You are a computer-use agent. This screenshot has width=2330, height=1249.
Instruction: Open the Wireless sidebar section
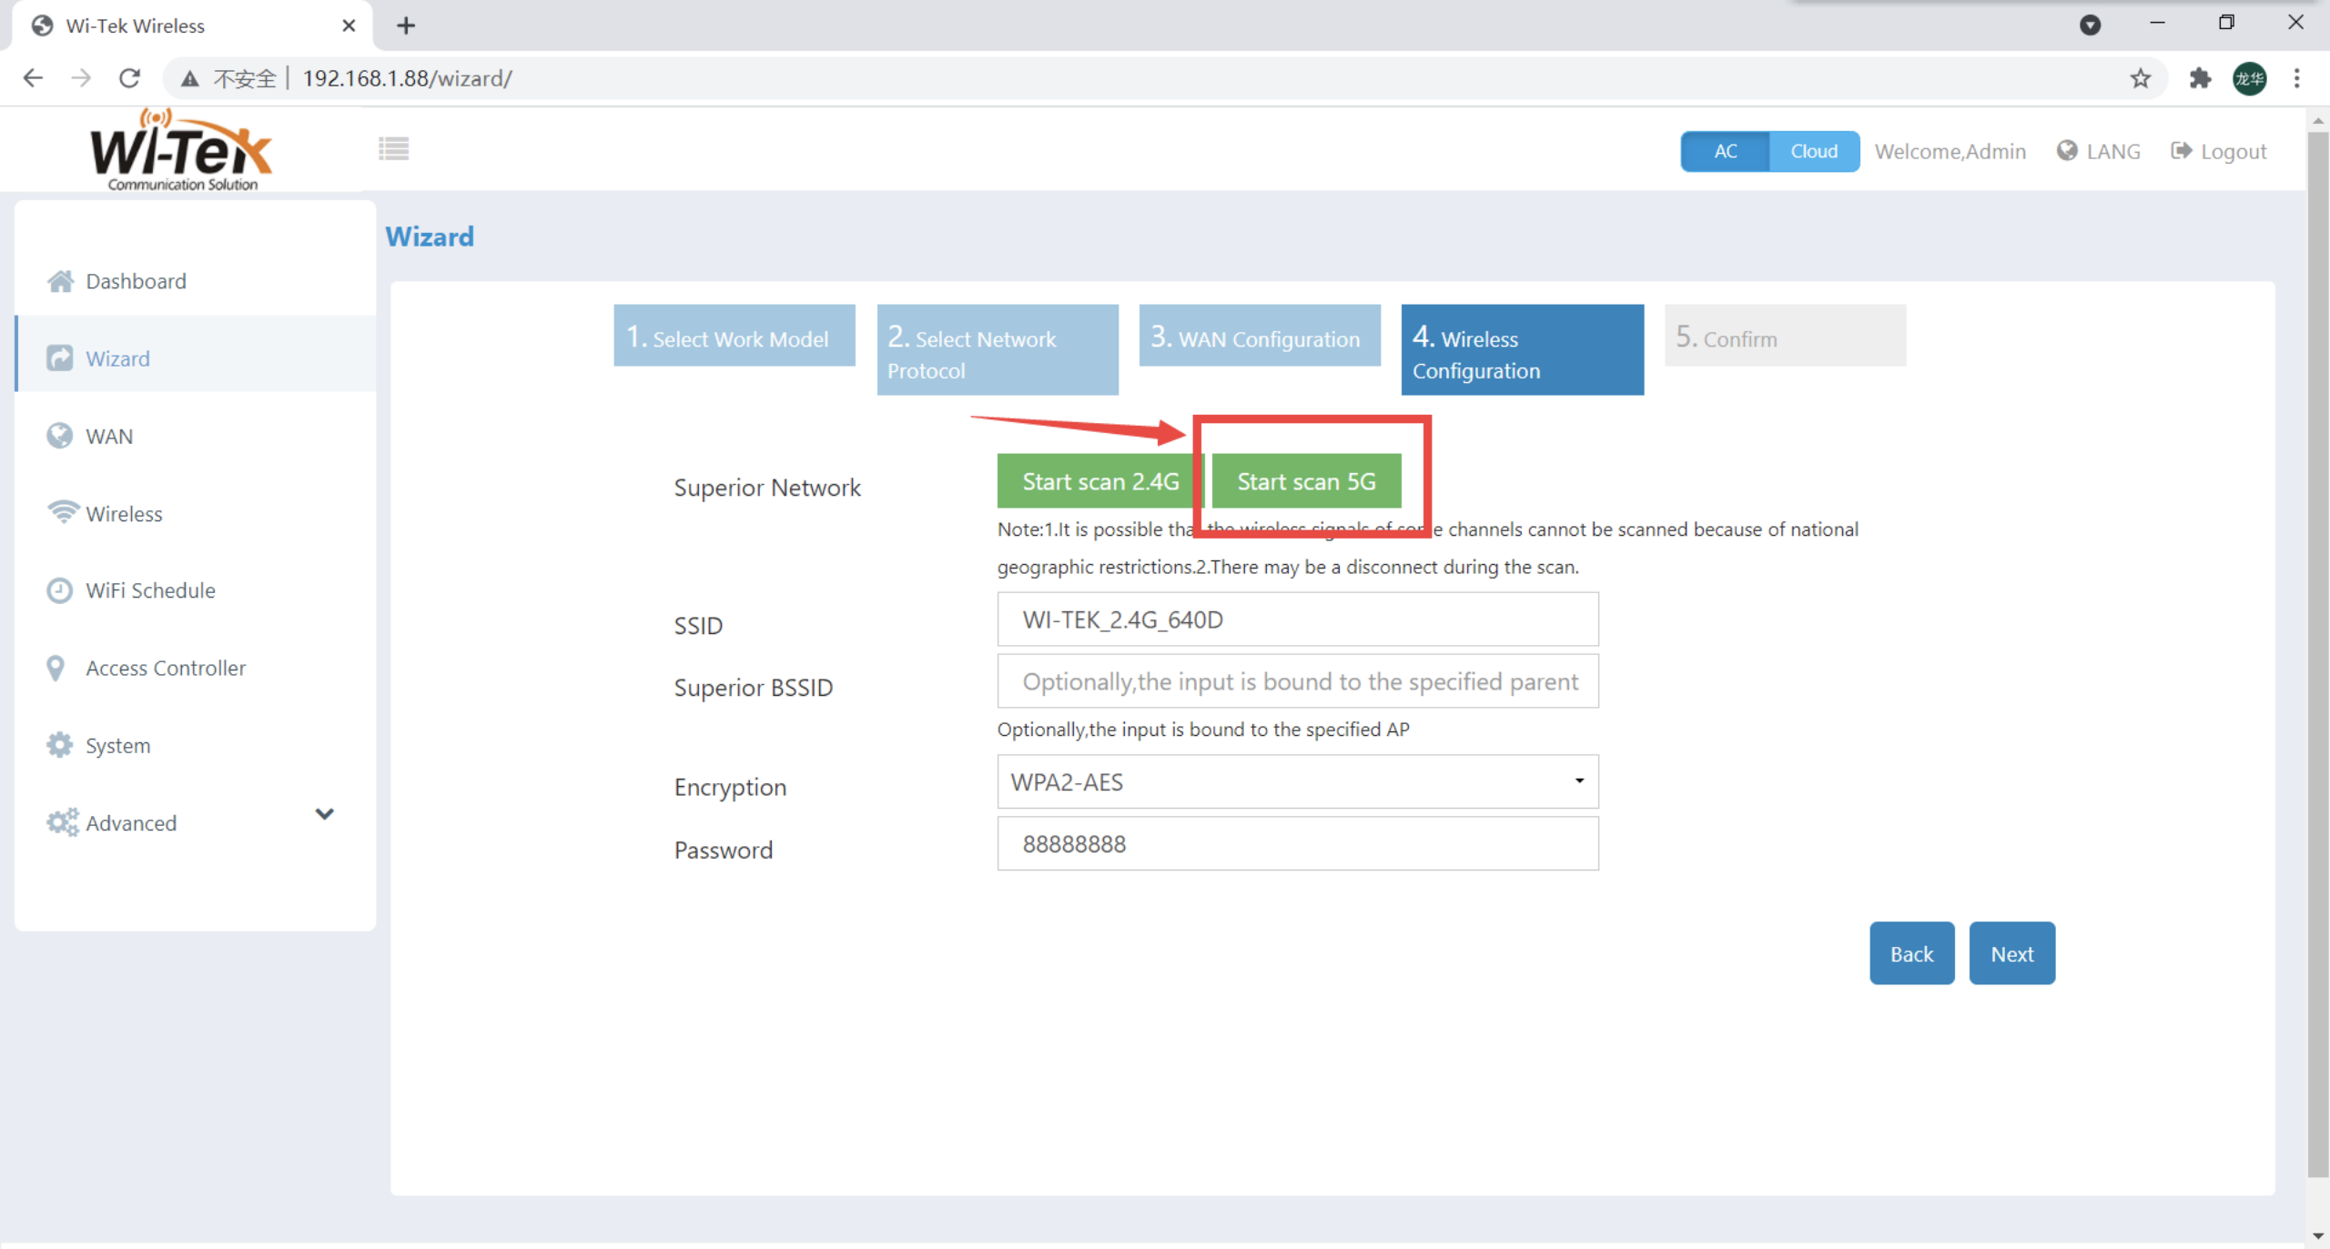tap(124, 514)
